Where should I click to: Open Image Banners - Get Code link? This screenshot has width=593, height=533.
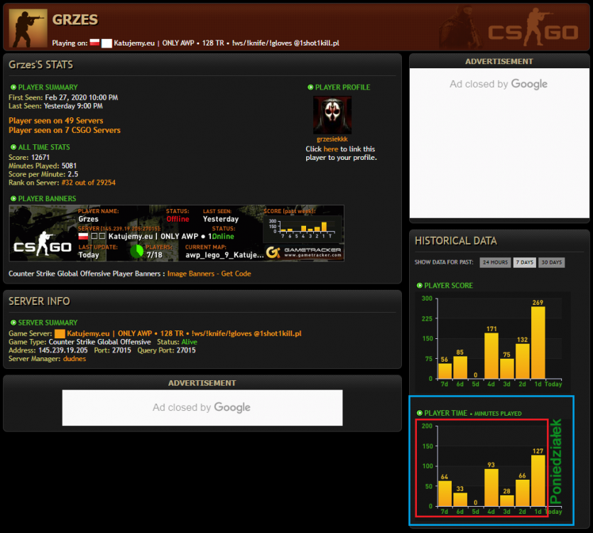(209, 274)
